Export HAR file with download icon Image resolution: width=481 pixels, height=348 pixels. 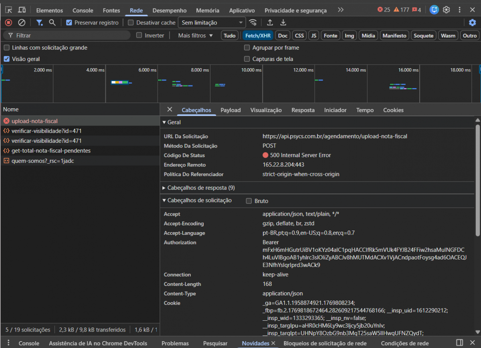283,23
